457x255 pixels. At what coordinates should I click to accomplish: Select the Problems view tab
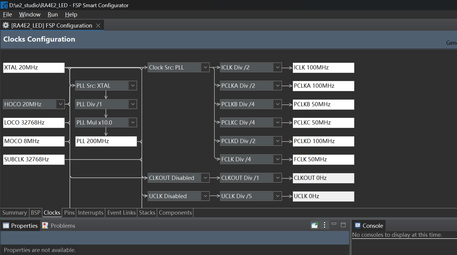59,226
